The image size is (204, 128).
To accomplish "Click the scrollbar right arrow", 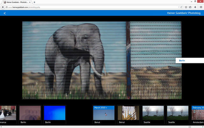I will [x=203, y=127].
